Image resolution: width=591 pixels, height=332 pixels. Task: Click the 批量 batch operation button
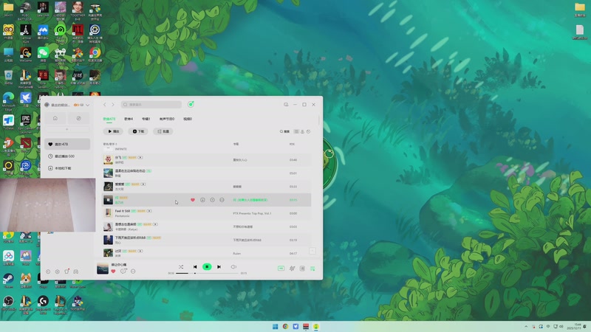[x=163, y=131]
